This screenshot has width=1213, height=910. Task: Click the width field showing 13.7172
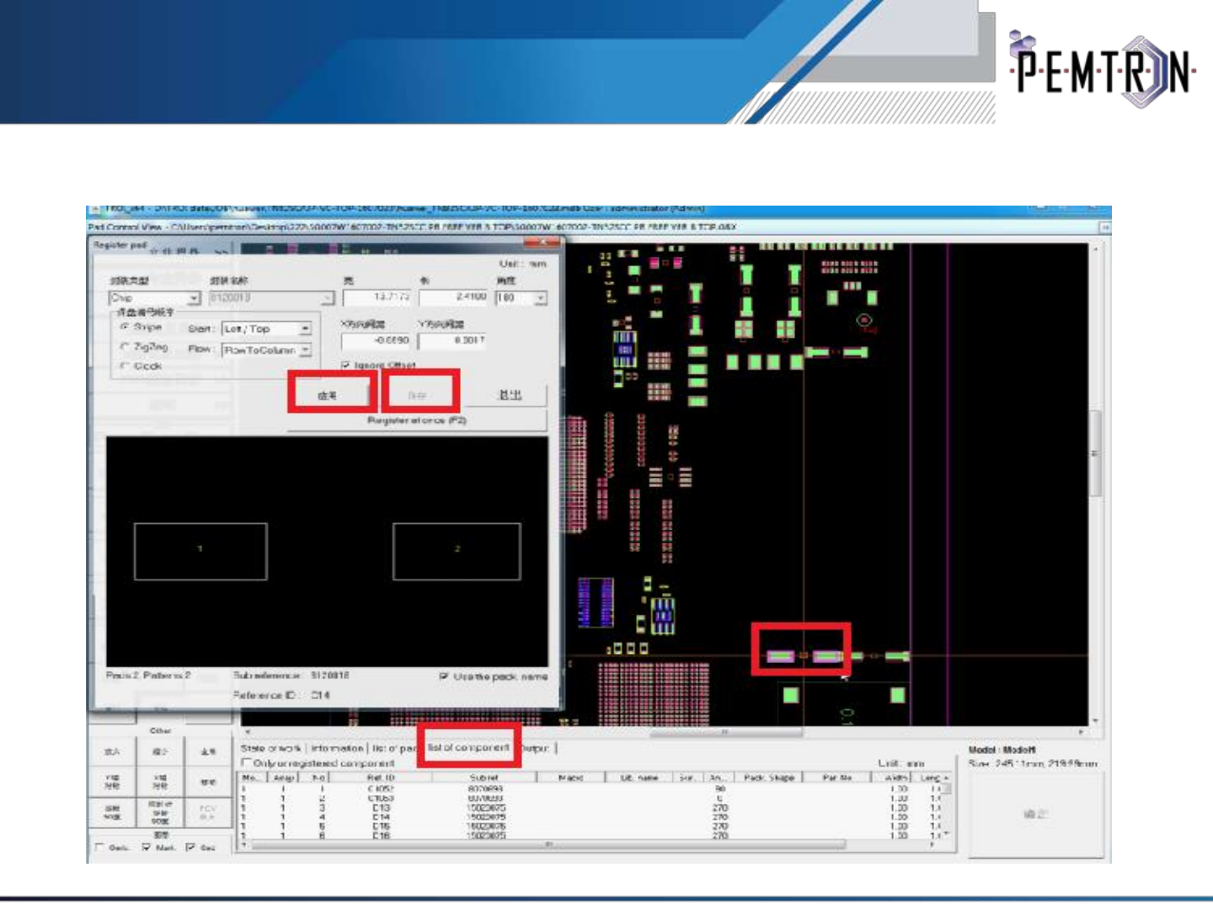tap(377, 297)
